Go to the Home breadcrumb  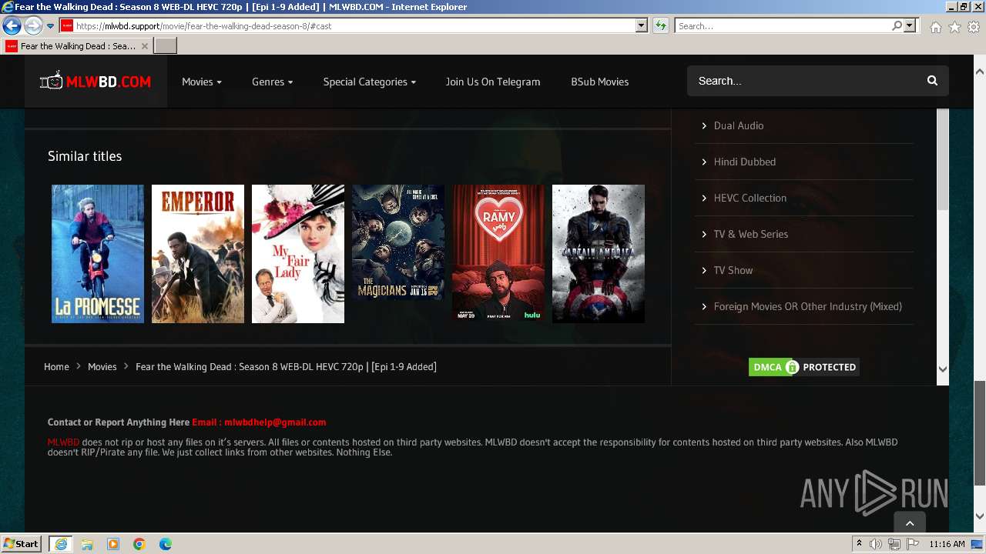(56, 367)
